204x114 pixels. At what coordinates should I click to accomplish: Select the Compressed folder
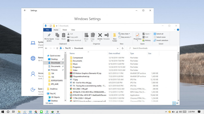point(78,58)
